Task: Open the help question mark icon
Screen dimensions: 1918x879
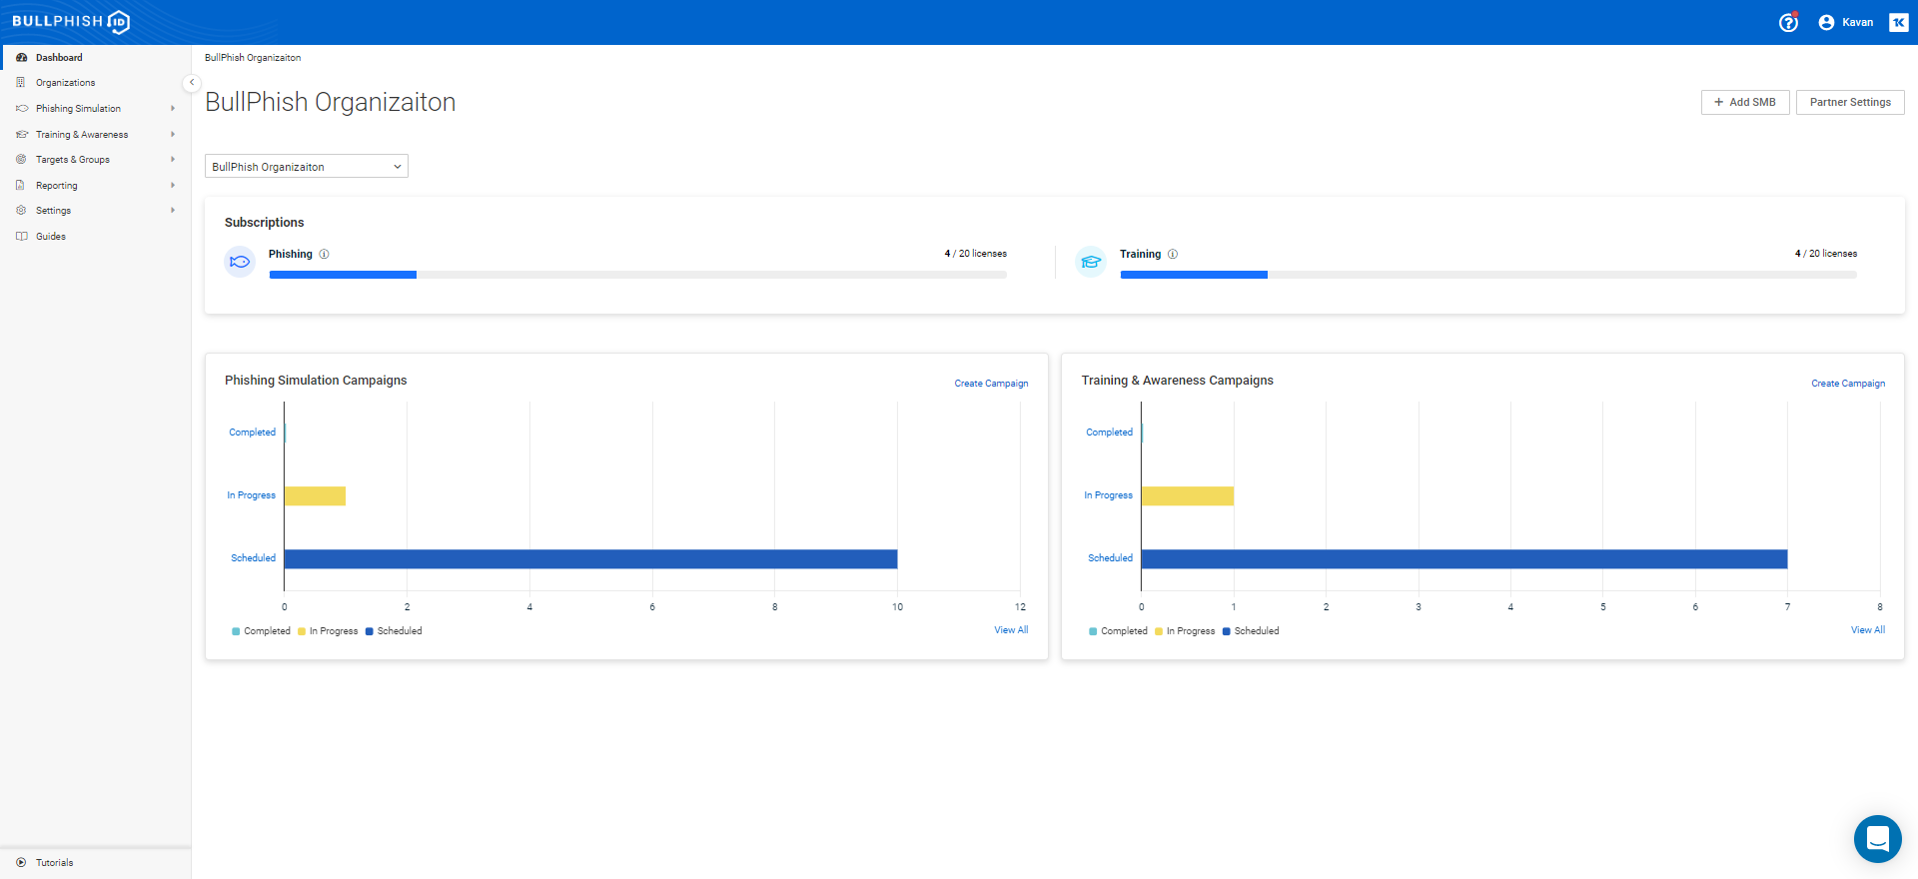Action: [1788, 22]
